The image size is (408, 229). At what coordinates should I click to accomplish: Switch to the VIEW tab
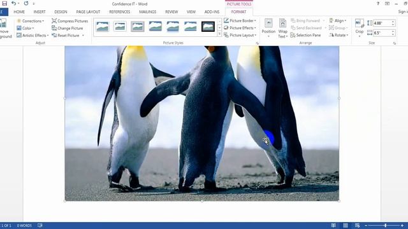(191, 12)
